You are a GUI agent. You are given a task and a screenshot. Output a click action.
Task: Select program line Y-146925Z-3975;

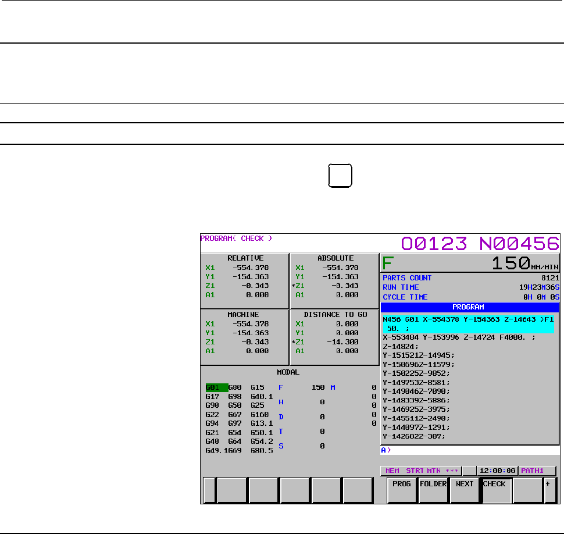click(416, 410)
